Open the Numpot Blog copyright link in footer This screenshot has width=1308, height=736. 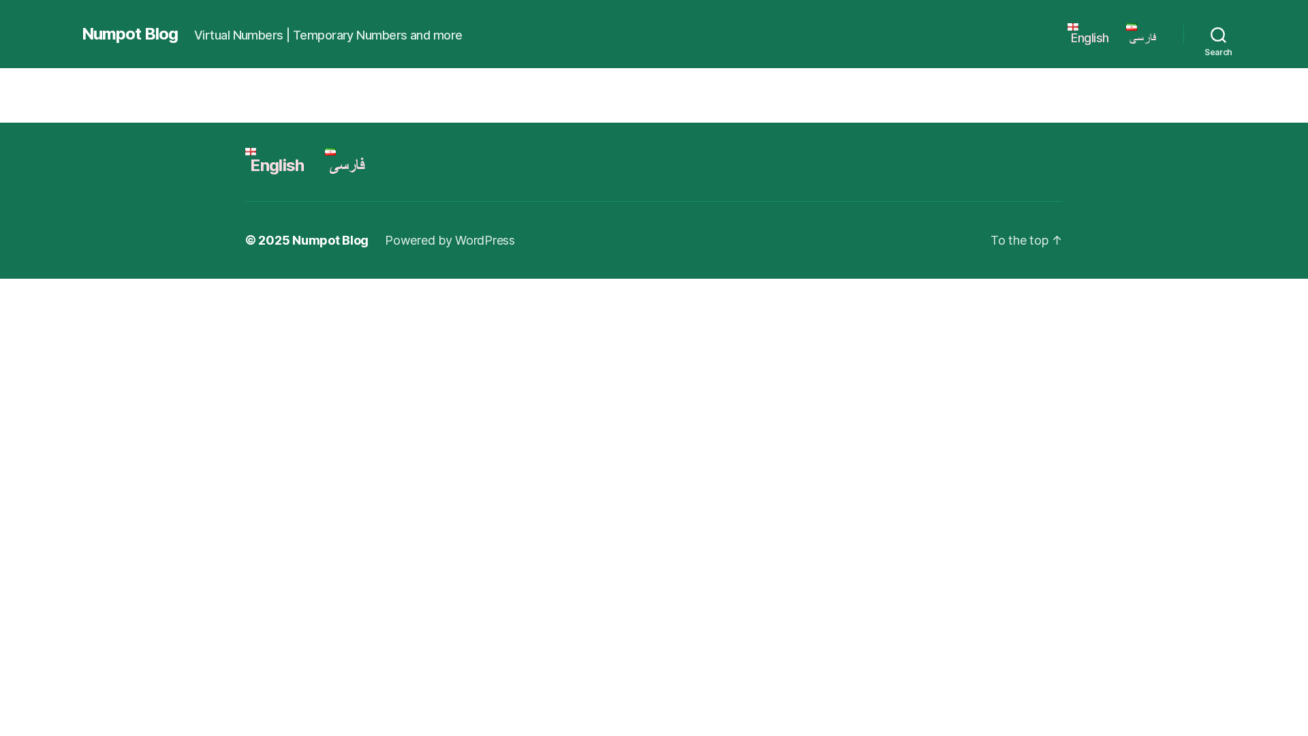click(x=330, y=240)
